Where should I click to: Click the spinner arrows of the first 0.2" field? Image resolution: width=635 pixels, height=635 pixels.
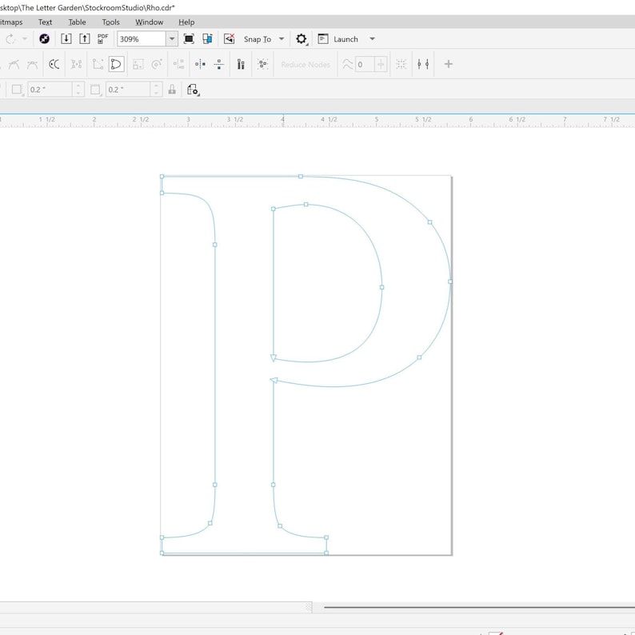(x=78, y=90)
